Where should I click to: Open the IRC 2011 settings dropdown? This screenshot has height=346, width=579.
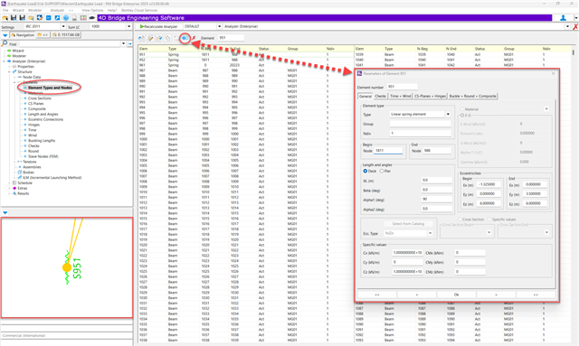63,26
